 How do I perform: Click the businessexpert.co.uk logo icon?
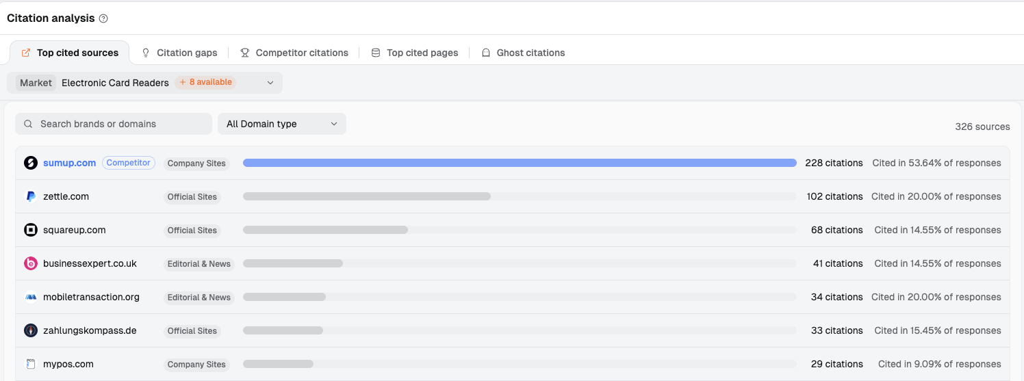click(x=31, y=263)
